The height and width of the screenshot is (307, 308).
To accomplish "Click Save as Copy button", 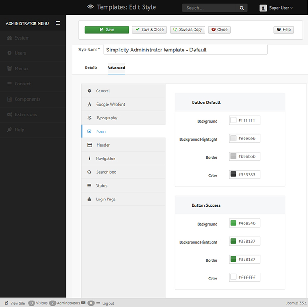I will click(x=188, y=30).
